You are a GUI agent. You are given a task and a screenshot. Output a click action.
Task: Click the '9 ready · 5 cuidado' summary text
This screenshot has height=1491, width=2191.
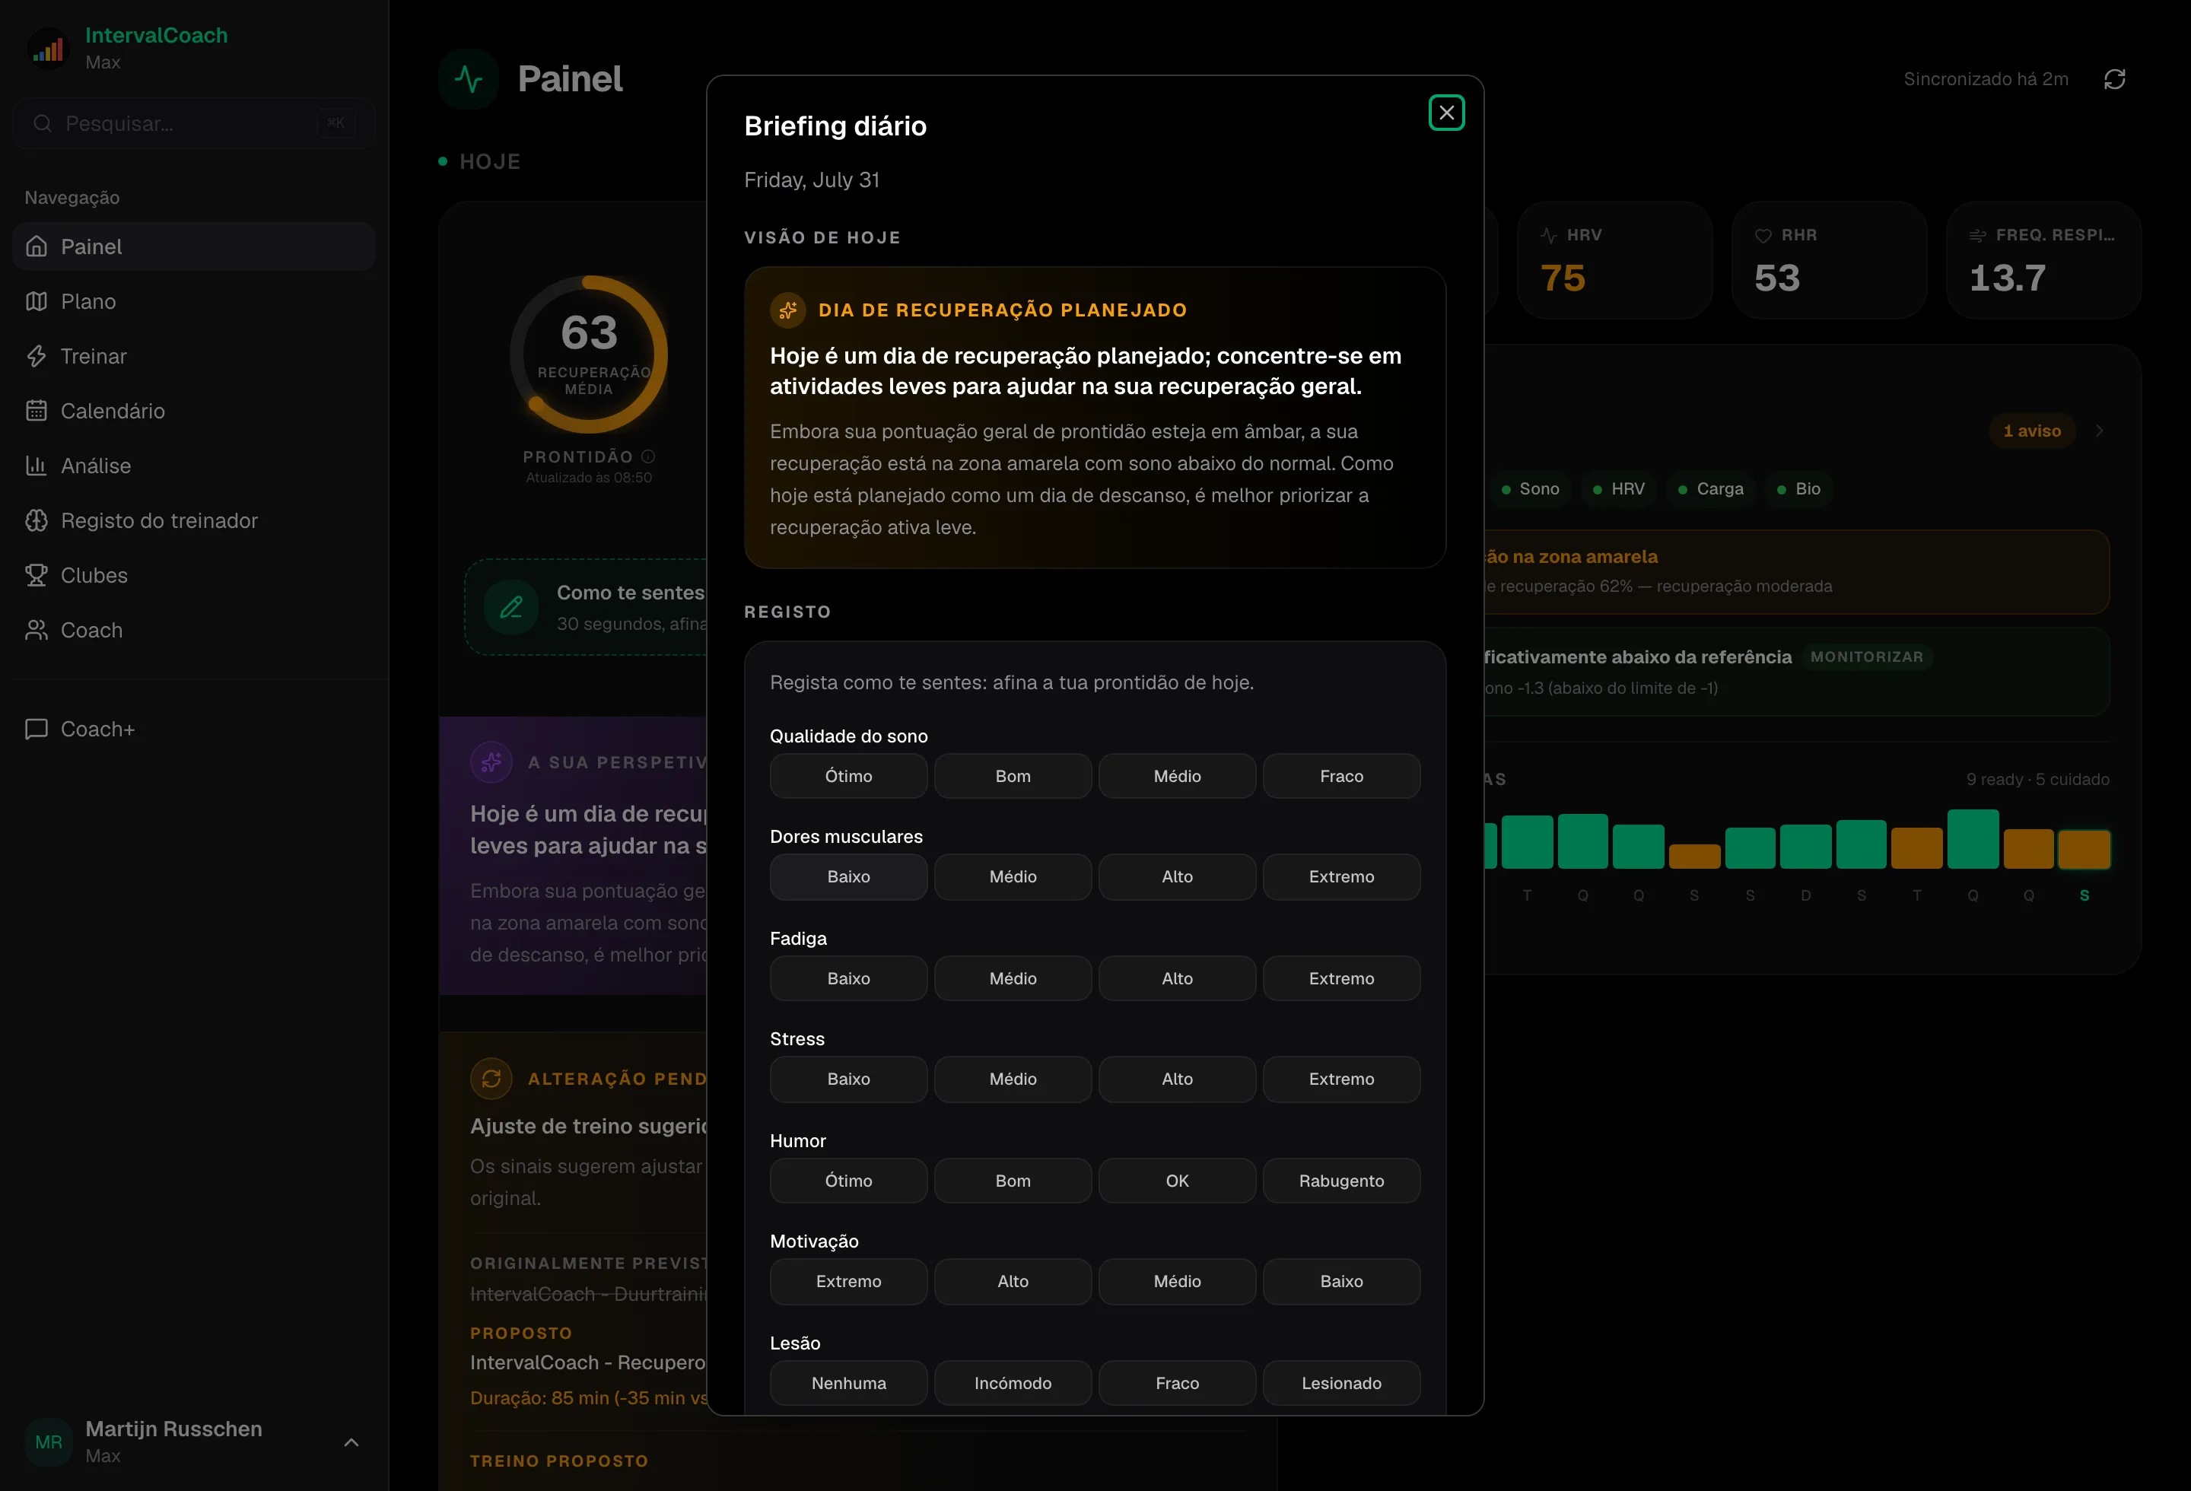coord(2037,780)
